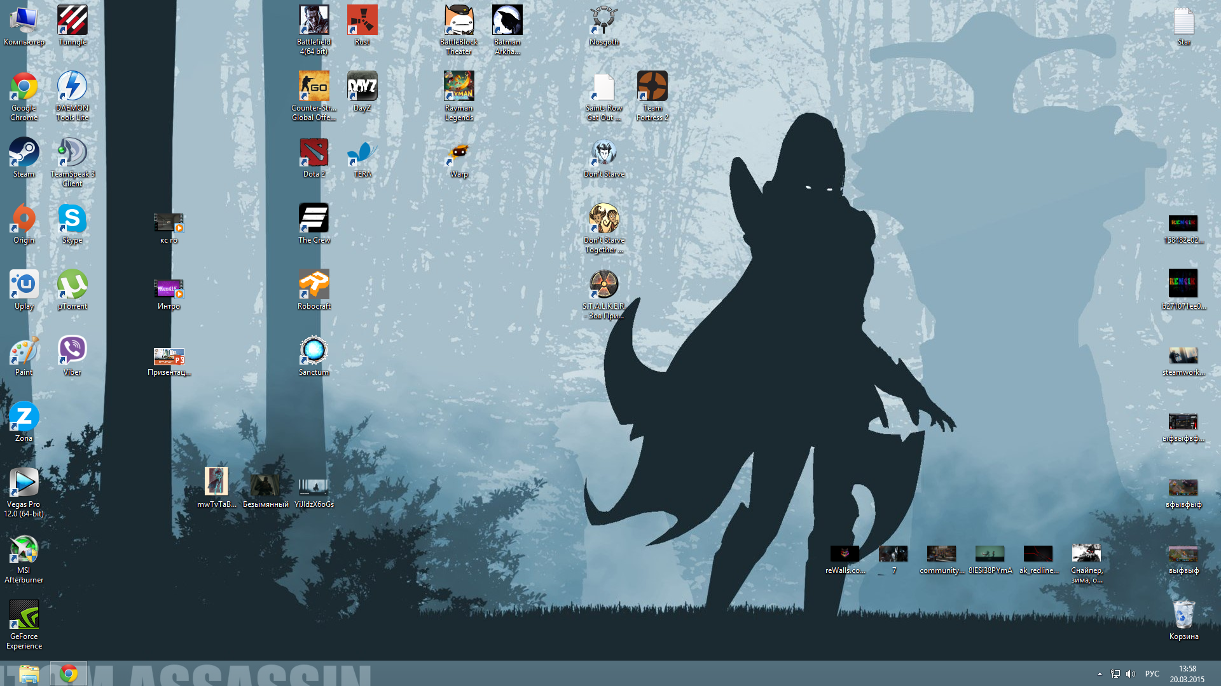Select the выфвыф image file
Viewport: 1221px width, 686px height.
(1183, 560)
